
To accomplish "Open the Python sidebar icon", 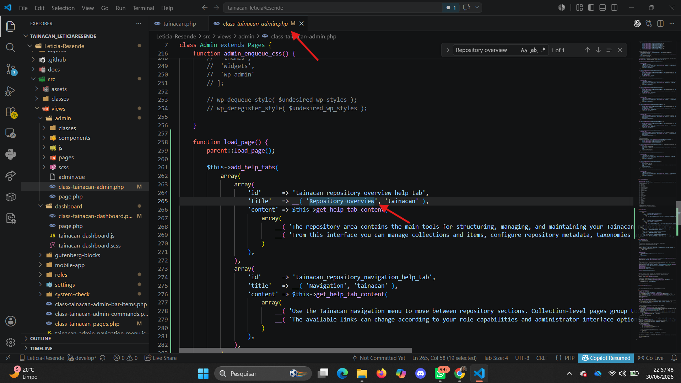I will tap(11, 154).
